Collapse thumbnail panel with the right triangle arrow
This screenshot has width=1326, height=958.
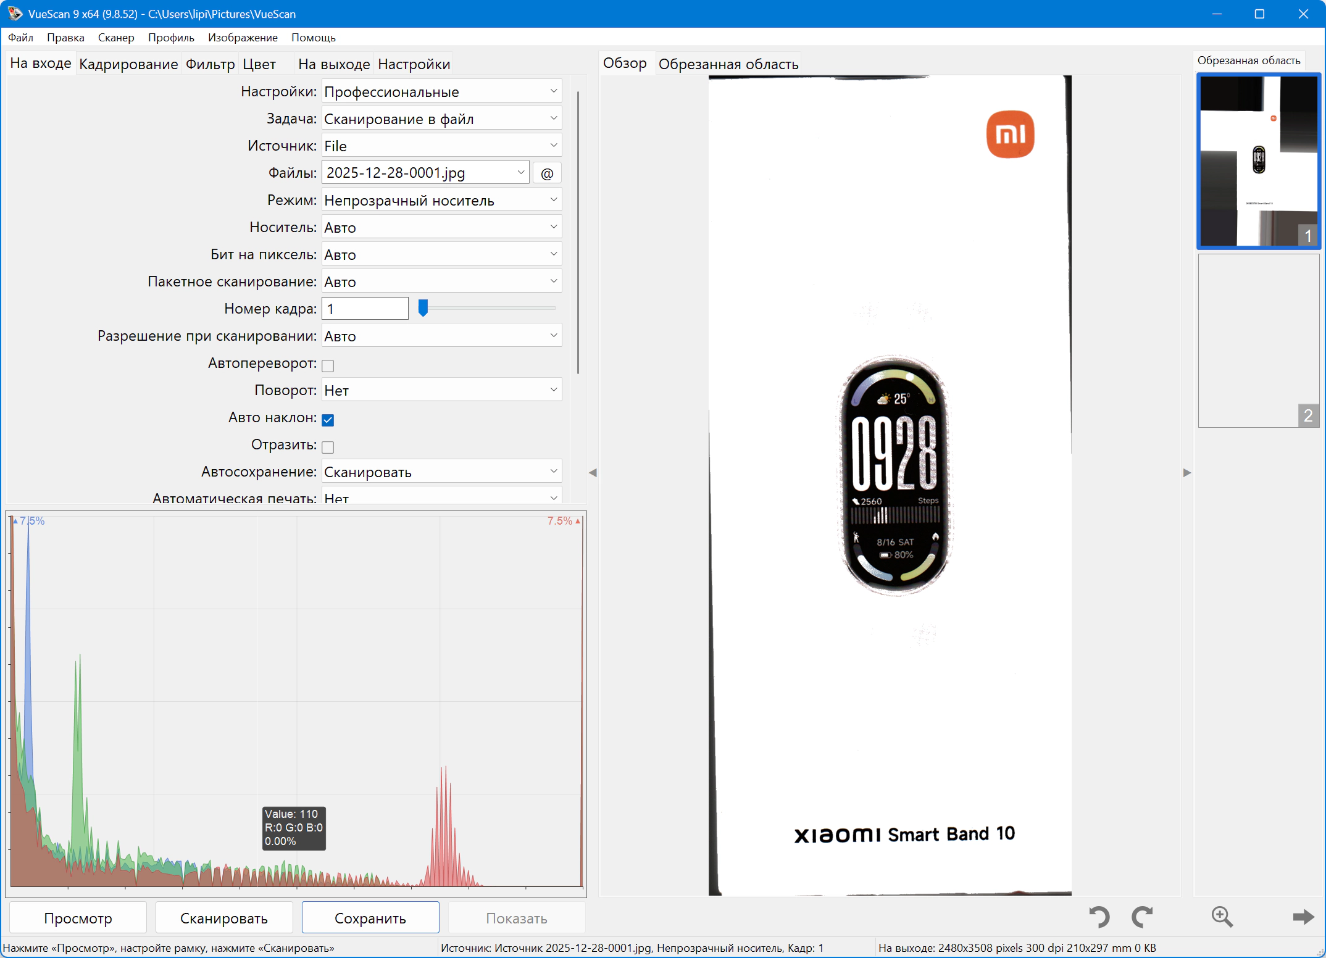[1186, 473]
